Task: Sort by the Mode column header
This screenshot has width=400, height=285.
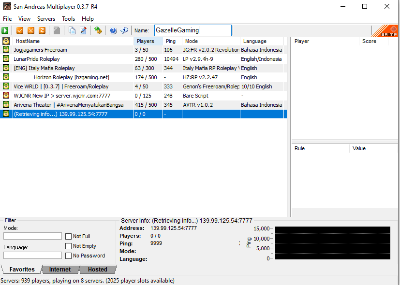Action: pyautogui.click(x=211, y=41)
